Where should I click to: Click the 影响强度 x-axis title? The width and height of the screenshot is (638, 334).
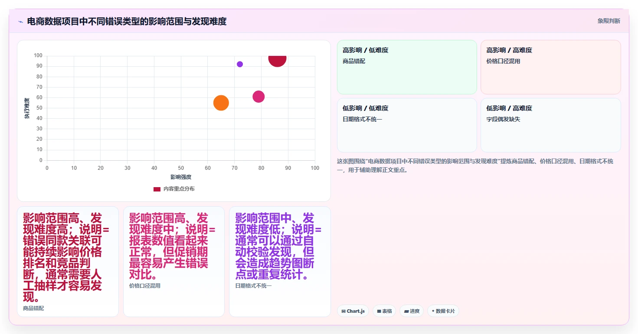click(181, 177)
